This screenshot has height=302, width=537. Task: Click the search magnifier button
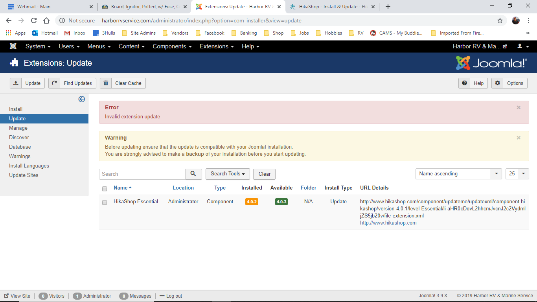pos(193,174)
